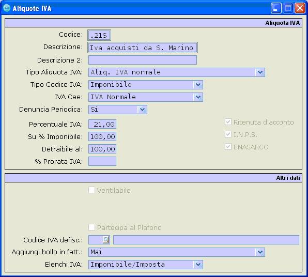Maximize the Aliquote IVA window
Image resolution: width=308 pixels, height=277 pixels.
(288, 8)
